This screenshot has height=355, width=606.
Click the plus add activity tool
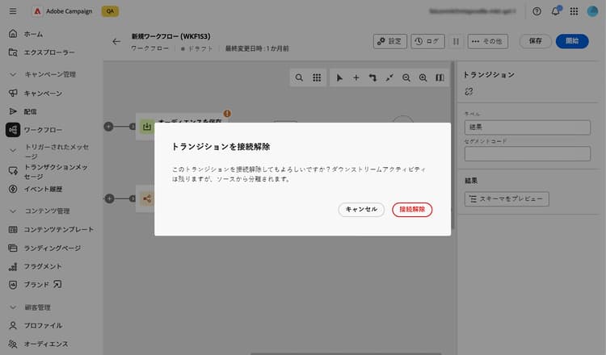(356, 77)
